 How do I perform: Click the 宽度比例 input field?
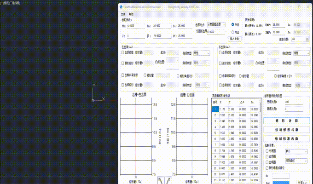pyautogui.click(x=294, y=102)
